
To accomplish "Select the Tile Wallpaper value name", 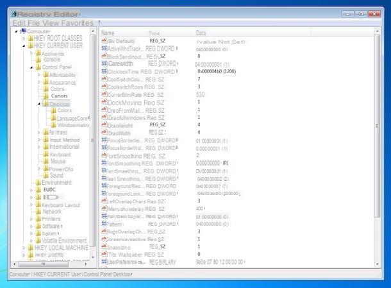I will click(x=126, y=254).
